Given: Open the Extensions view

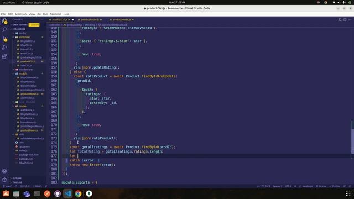Looking at the screenshot, I should pos(4,56).
